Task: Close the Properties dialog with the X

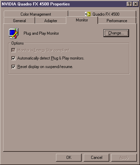Action: [136, 4]
